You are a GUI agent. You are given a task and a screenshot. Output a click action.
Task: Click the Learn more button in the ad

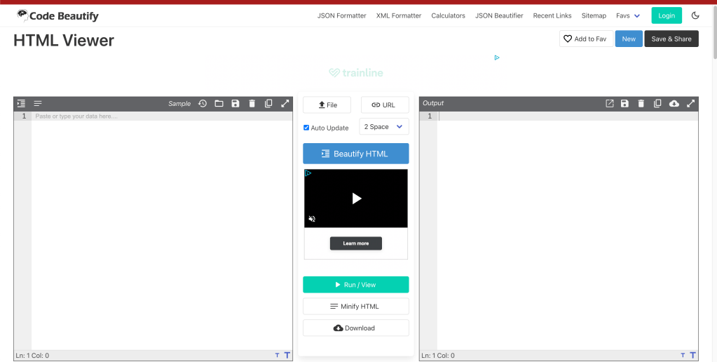pos(356,243)
